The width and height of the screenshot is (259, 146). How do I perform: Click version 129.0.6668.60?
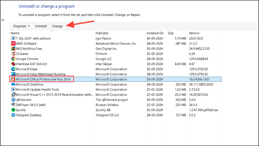tap(199, 59)
